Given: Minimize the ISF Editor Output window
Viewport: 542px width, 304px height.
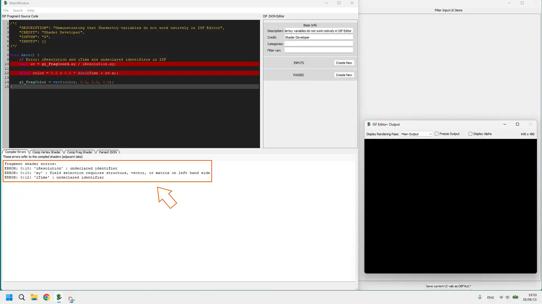Looking at the screenshot, I should point(504,124).
